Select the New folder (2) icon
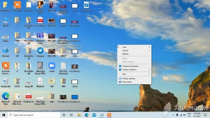This screenshot has width=210, height=118. [29, 23]
